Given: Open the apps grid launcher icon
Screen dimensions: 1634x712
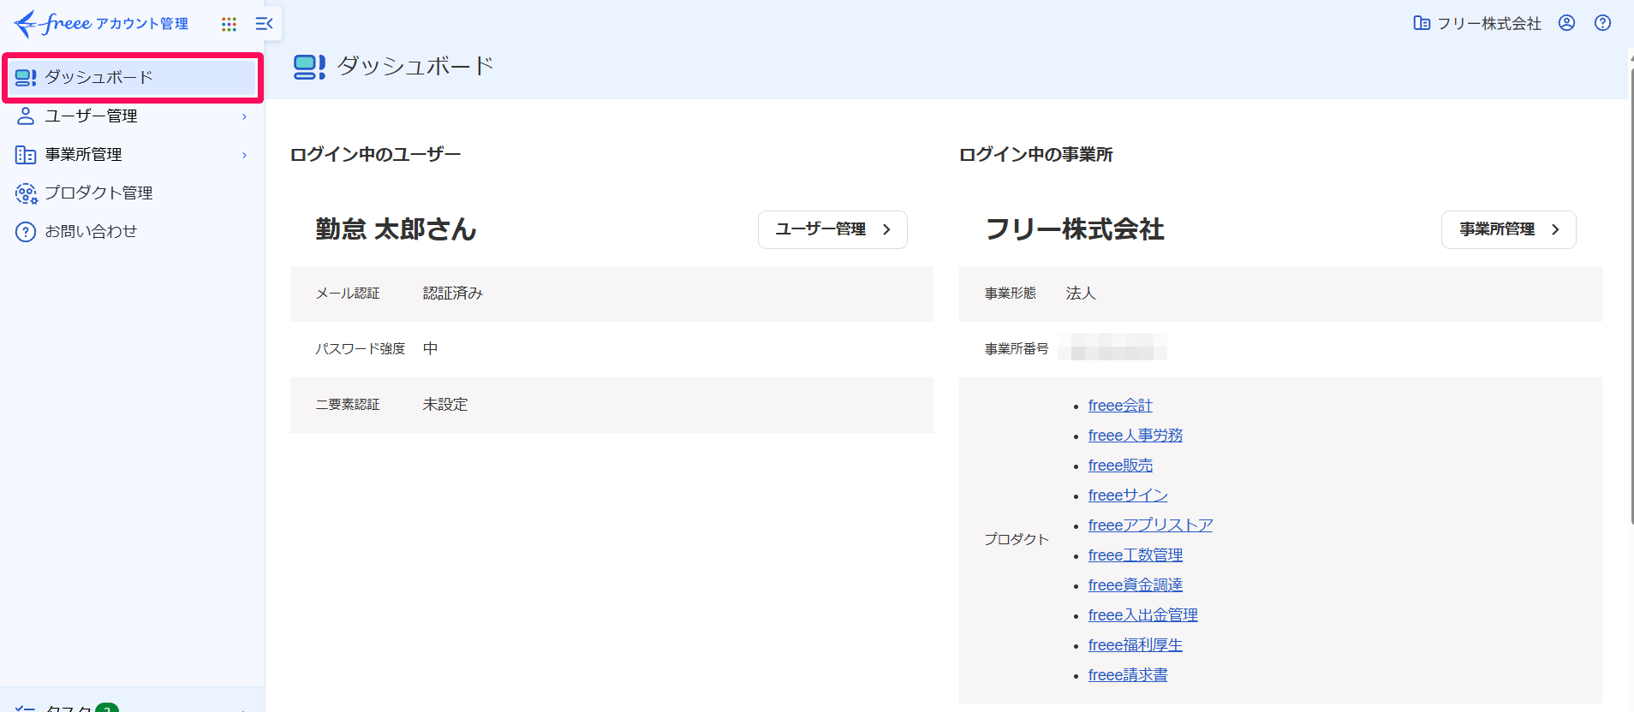Looking at the screenshot, I should click(x=229, y=24).
